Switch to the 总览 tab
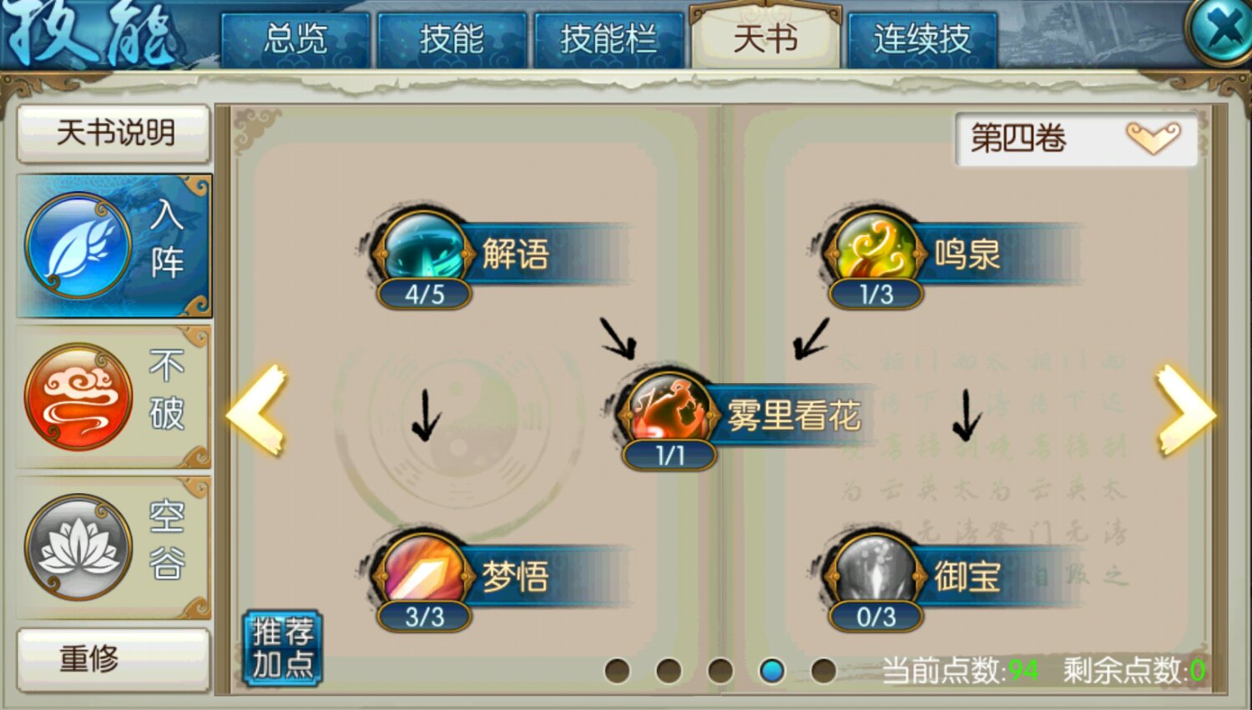The height and width of the screenshot is (710, 1252). coord(295,39)
